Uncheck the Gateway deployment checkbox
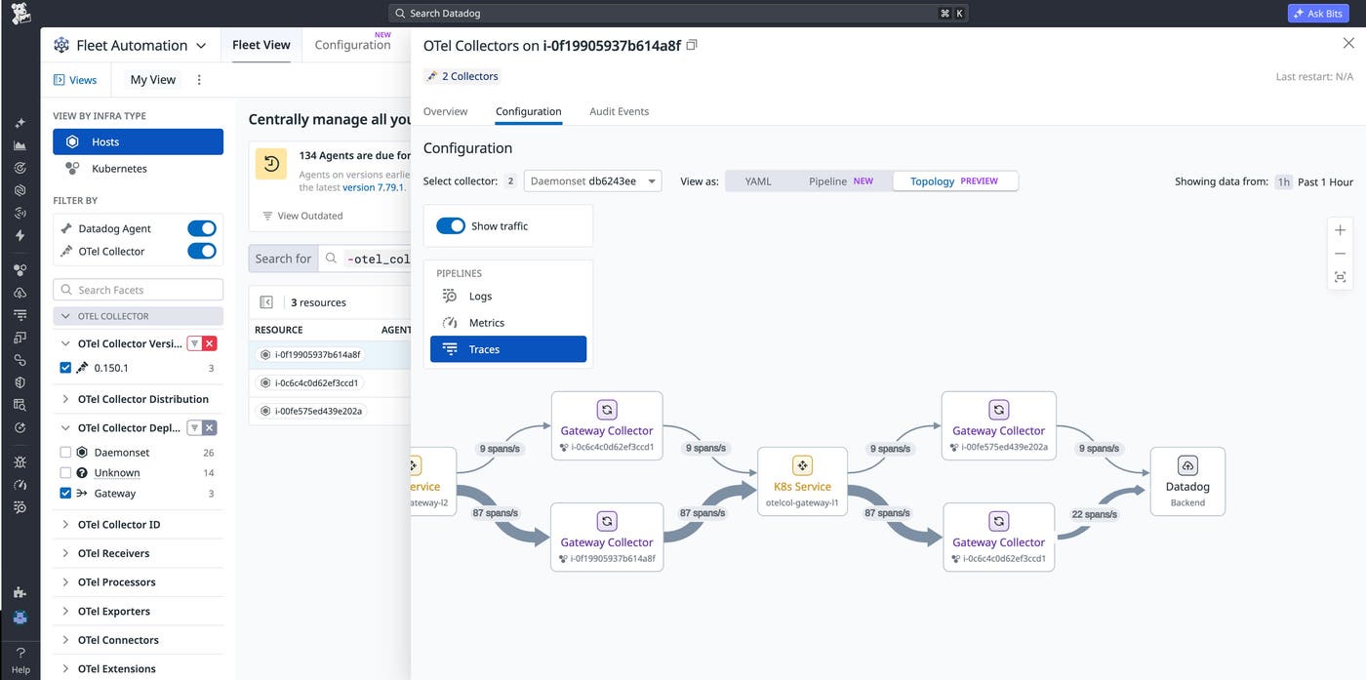 pyautogui.click(x=65, y=494)
